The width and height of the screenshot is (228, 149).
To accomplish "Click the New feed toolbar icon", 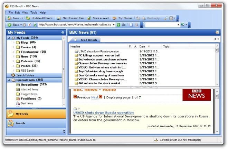I will click(10, 18).
